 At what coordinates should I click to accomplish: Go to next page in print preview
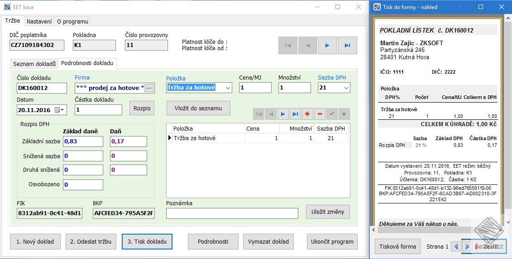[467, 246]
